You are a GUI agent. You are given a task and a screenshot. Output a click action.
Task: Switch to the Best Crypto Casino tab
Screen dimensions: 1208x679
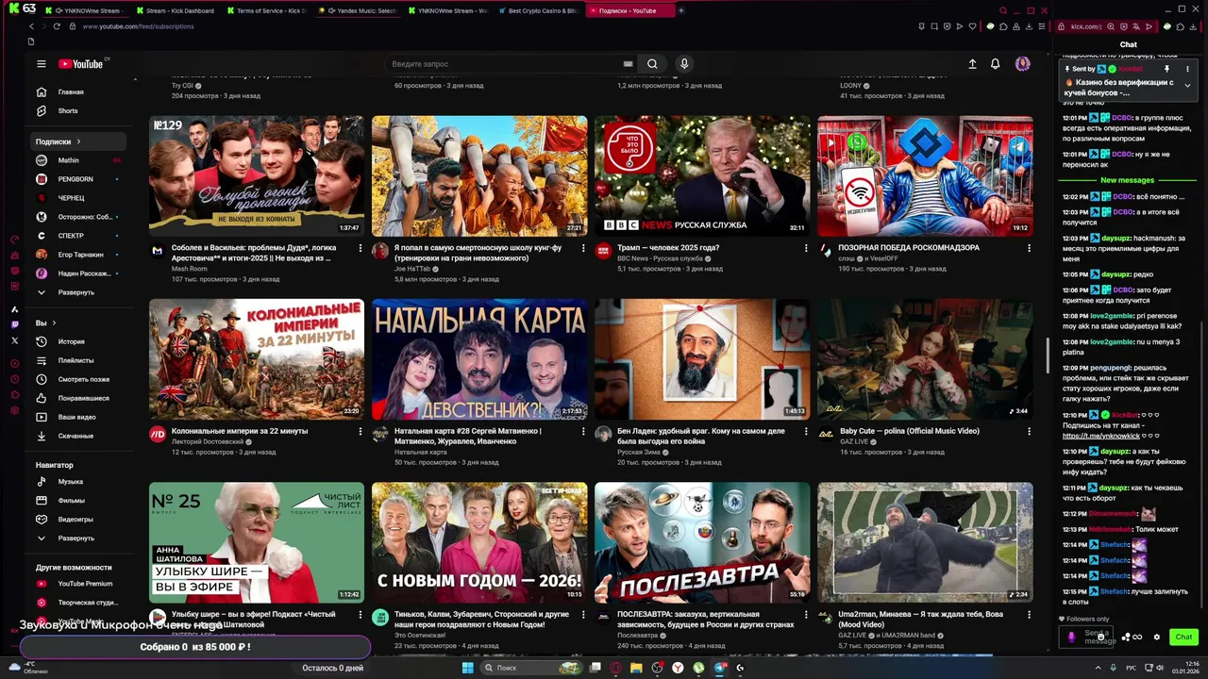click(x=537, y=10)
